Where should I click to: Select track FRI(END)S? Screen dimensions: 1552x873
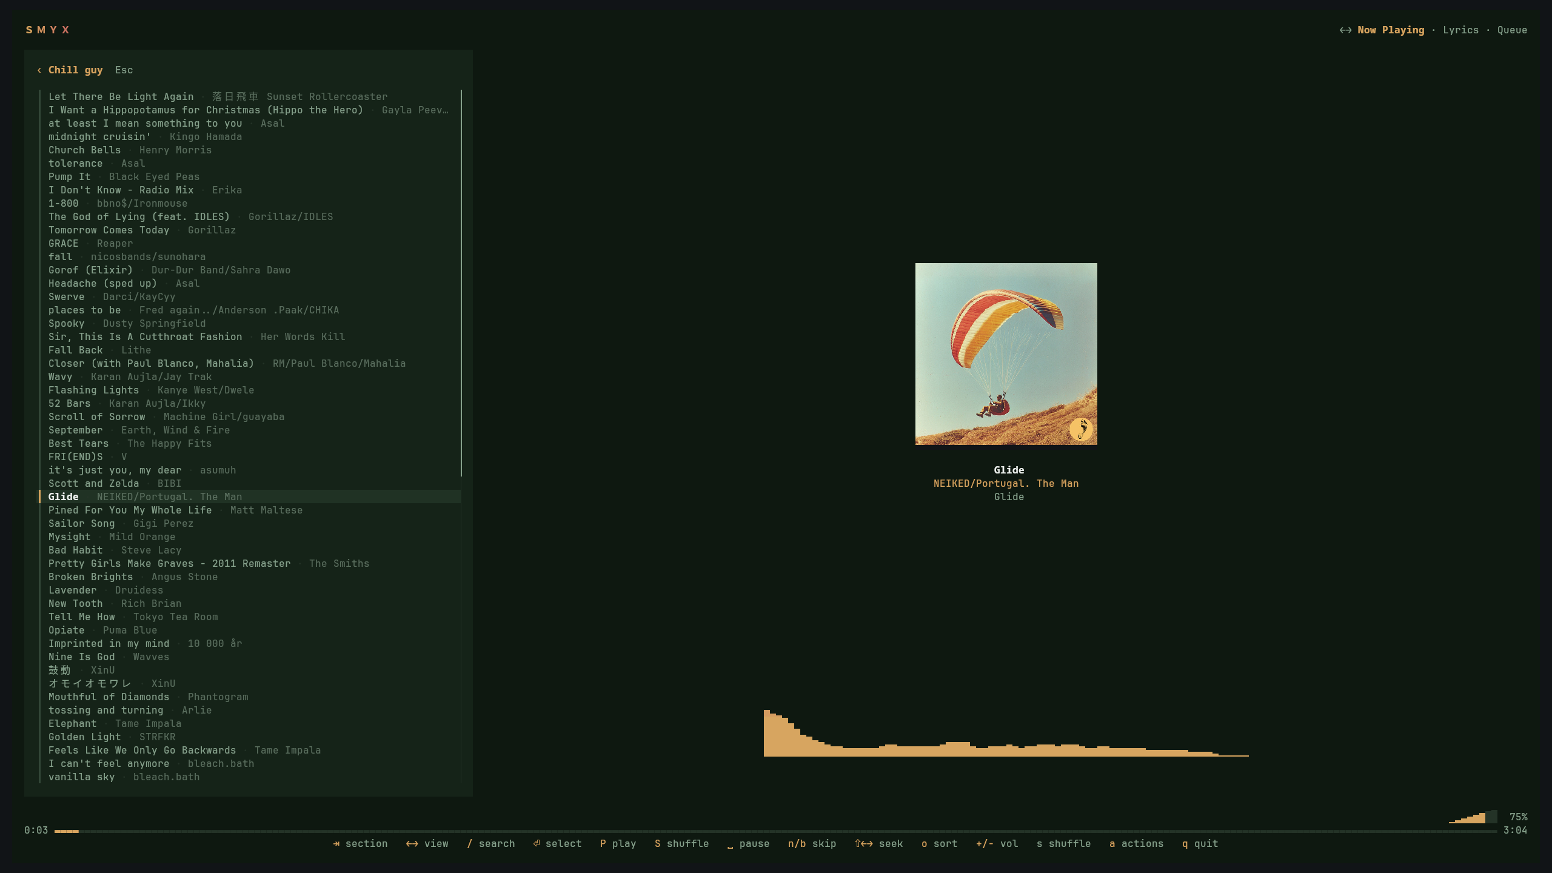(x=250, y=457)
